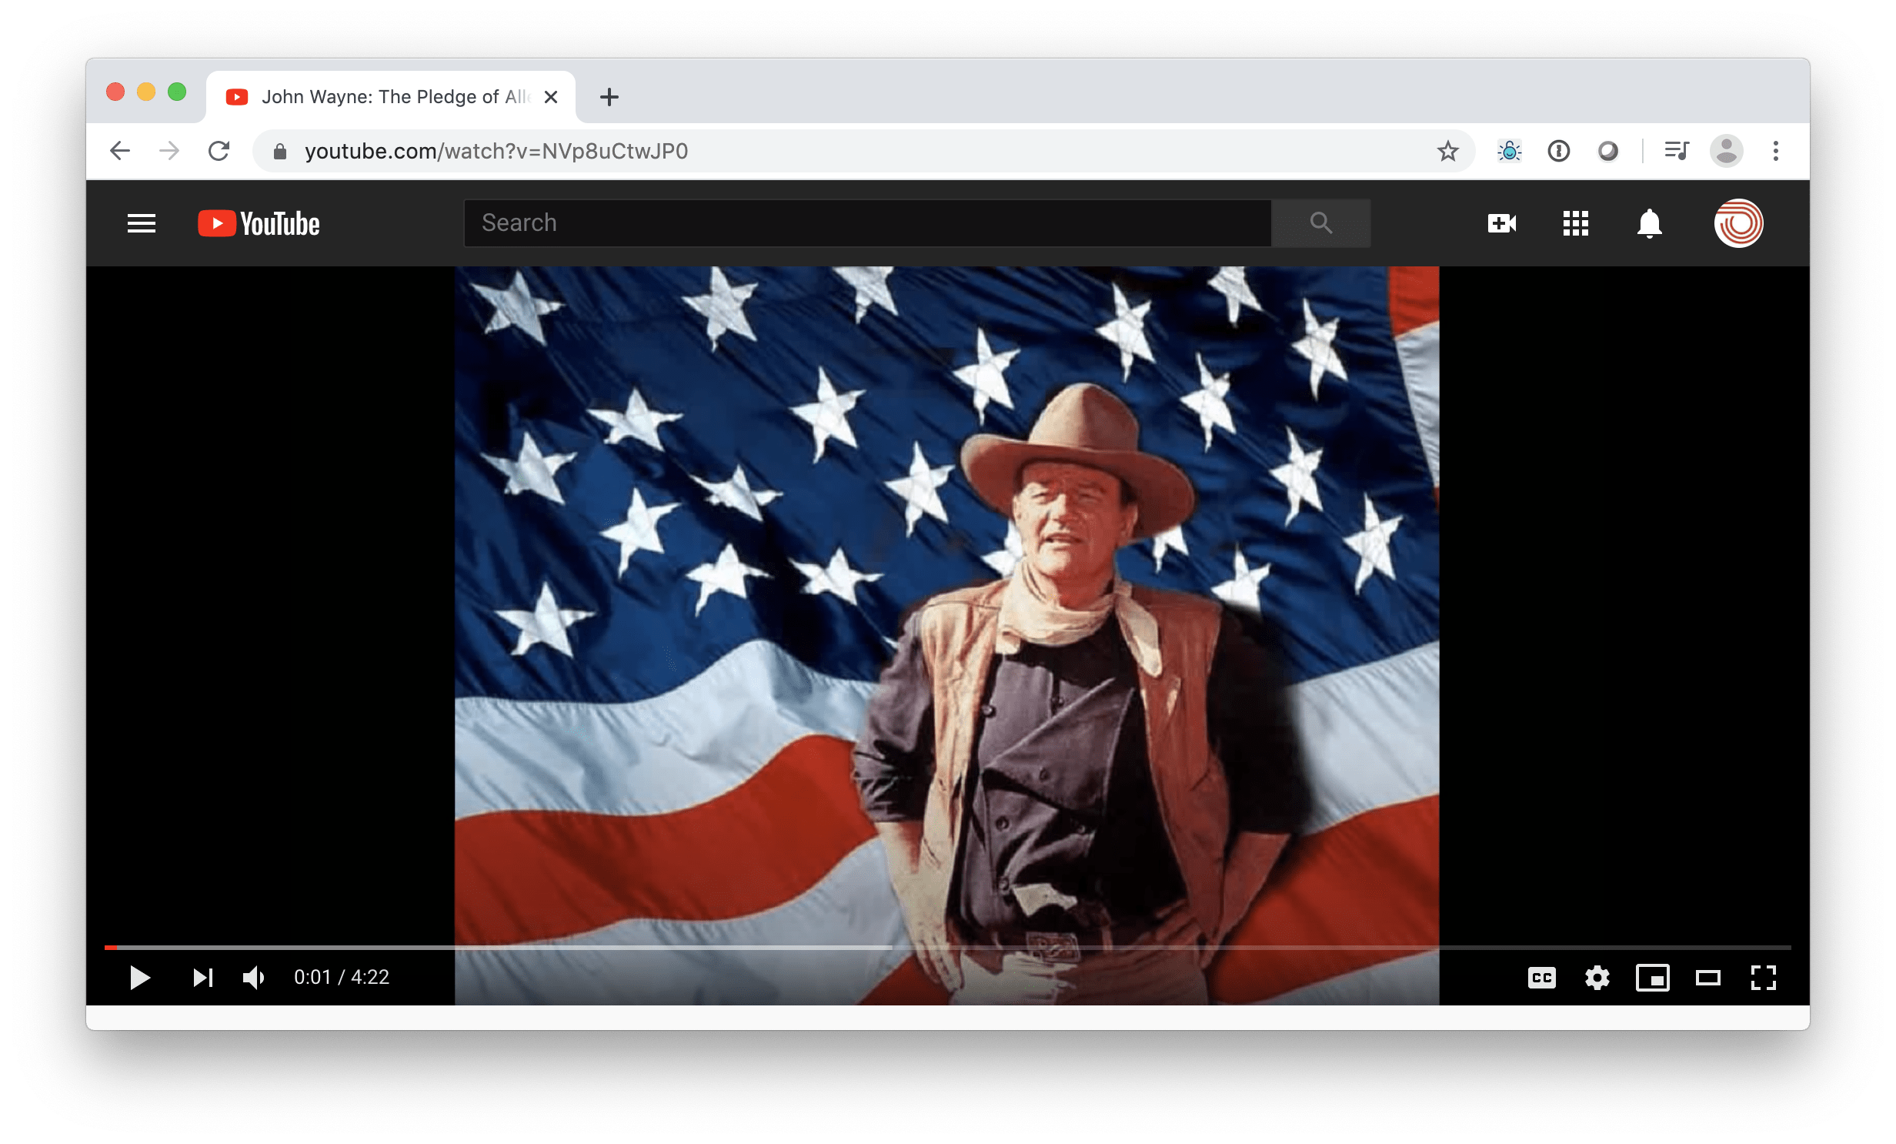The width and height of the screenshot is (1896, 1144).
Task: Switch to theater mode
Action: pos(1707,978)
